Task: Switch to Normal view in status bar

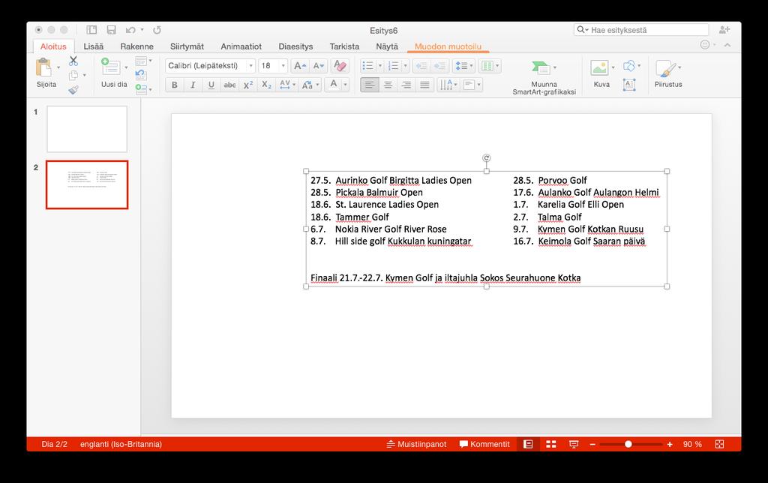Action: pyautogui.click(x=528, y=444)
